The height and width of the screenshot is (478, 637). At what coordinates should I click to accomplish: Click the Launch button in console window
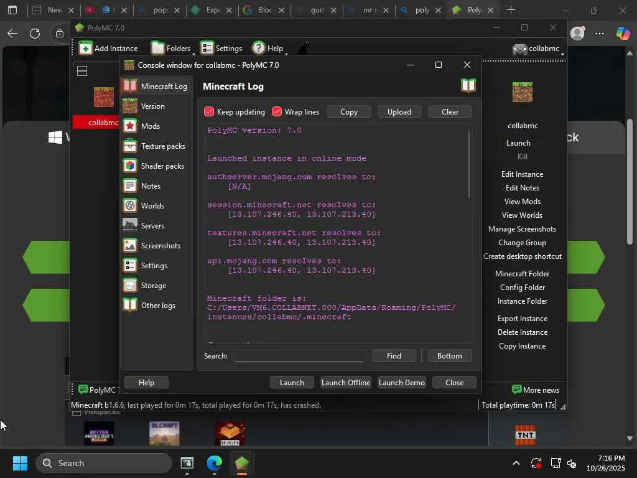(x=292, y=383)
